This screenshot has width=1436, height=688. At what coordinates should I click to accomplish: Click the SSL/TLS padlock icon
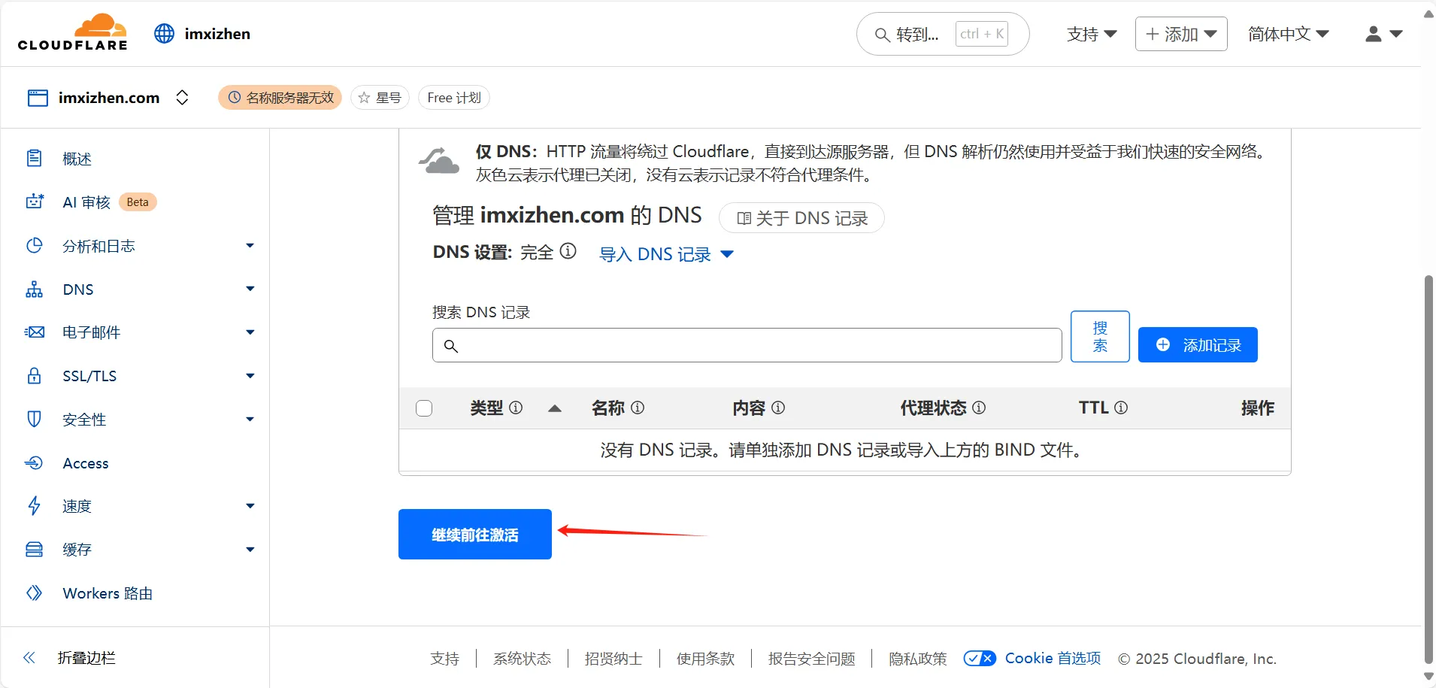point(35,376)
